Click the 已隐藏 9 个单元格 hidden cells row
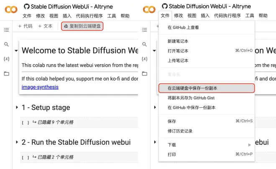This screenshot has height=169, width=276. click(55, 123)
